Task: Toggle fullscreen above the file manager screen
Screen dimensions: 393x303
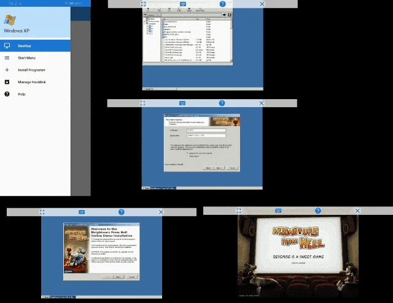Action: [143, 4]
